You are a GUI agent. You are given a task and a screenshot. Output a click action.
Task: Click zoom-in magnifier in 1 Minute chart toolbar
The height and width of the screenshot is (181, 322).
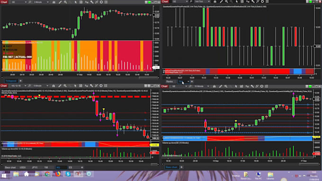pyautogui.click(x=65, y=2)
